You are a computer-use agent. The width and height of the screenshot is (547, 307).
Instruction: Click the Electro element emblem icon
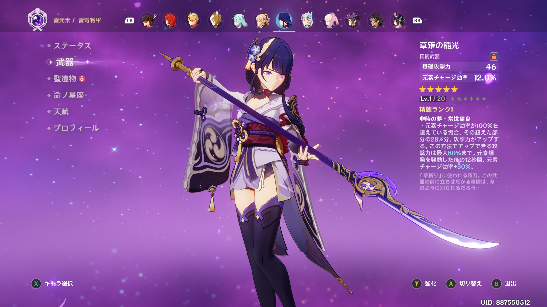pos(38,20)
